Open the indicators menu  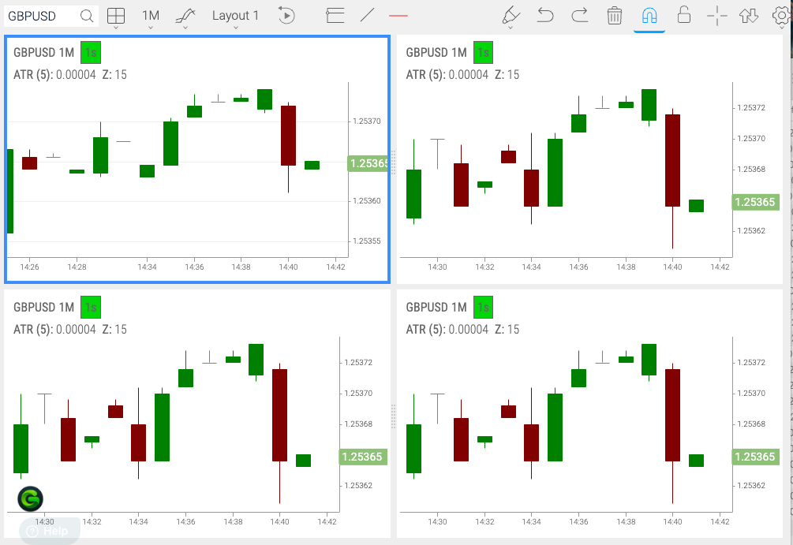(x=185, y=17)
